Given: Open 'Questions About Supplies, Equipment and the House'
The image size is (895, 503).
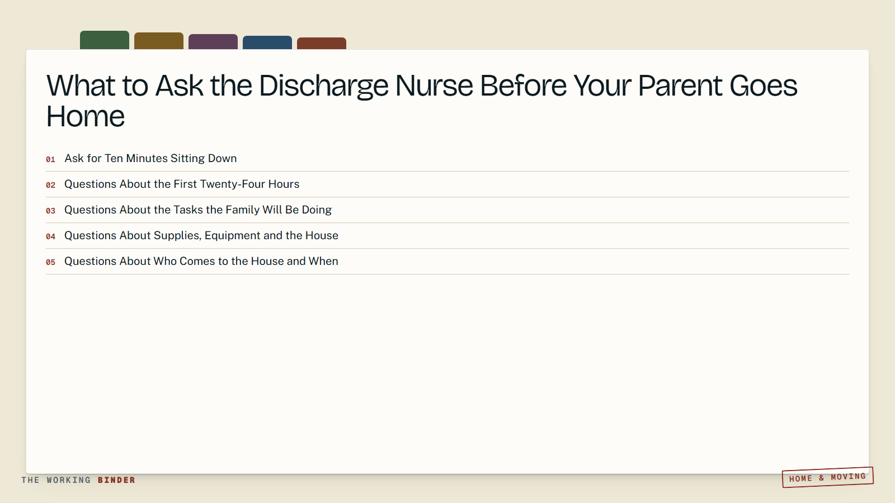Looking at the screenshot, I should coord(447,236).
